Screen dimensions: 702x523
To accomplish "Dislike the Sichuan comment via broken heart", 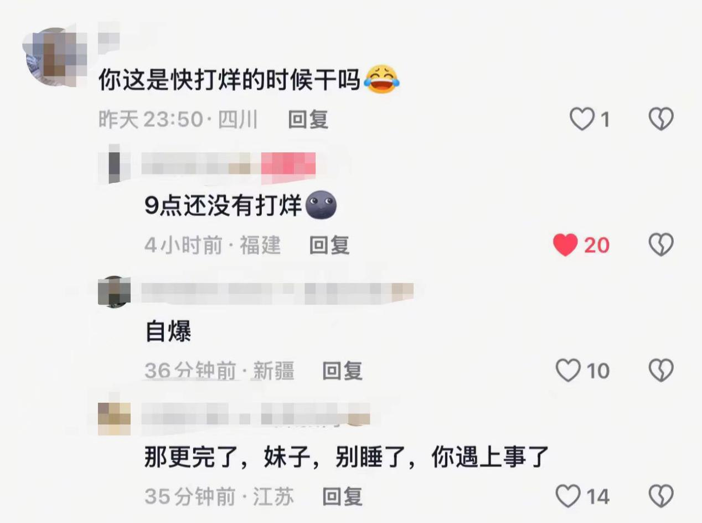I will click(x=661, y=119).
